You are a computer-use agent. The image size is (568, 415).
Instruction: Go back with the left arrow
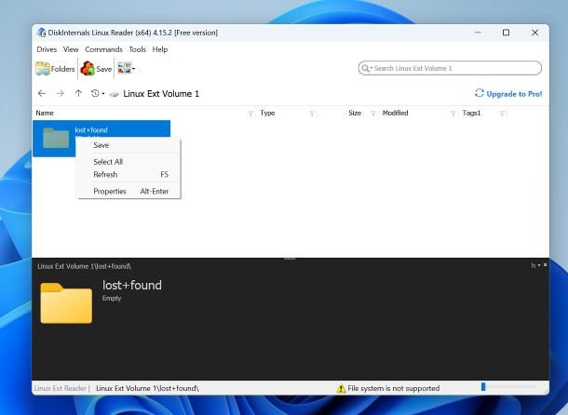pyautogui.click(x=42, y=93)
